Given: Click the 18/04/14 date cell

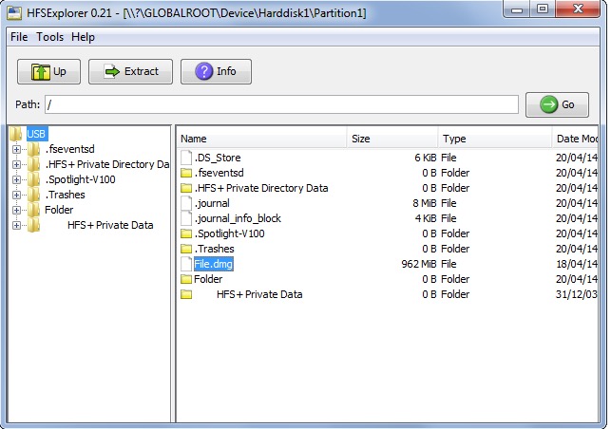Looking at the screenshot, I should pyautogui.click(x=577, y=264).
